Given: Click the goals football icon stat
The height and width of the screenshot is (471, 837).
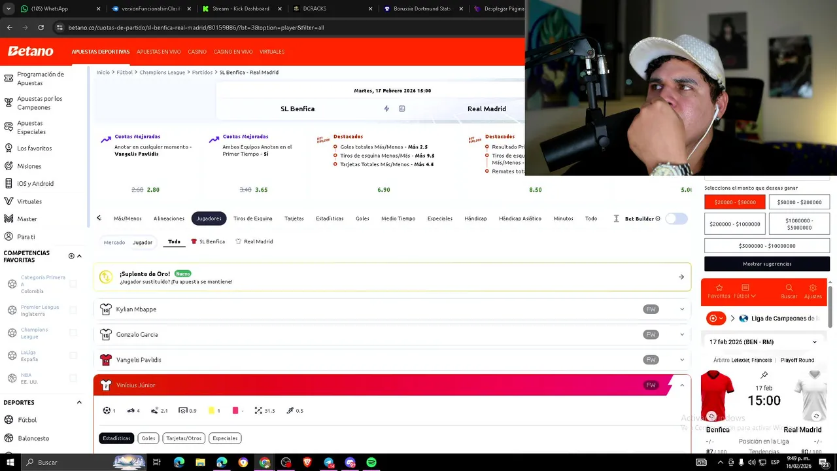Looking at the screenshot, I should (x=107, y=411).
